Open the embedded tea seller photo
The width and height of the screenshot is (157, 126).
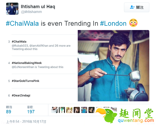[114, 66]
